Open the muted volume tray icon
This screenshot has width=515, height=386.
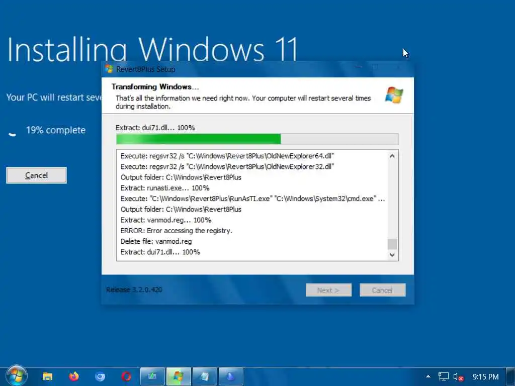[x=458, y=377]
